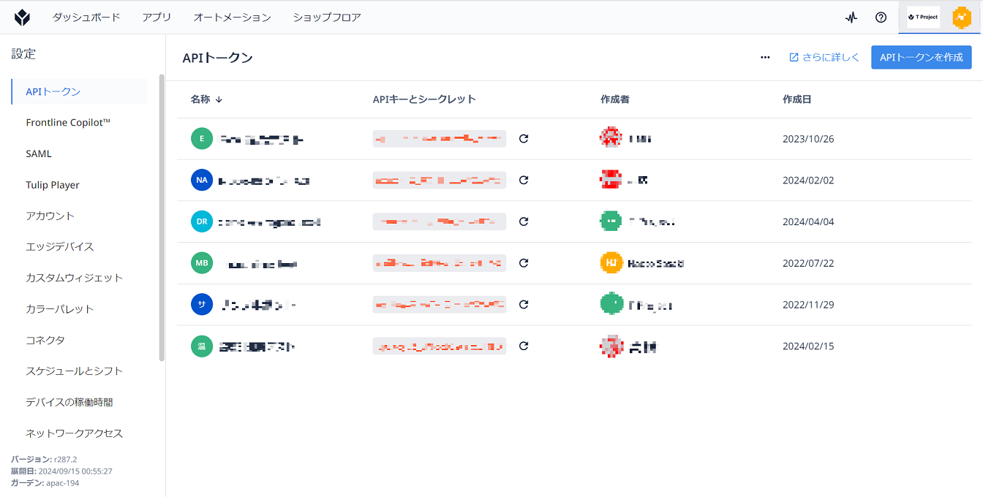Click the blue NA token avatar

pyautogui.click(x=202, y=180)
